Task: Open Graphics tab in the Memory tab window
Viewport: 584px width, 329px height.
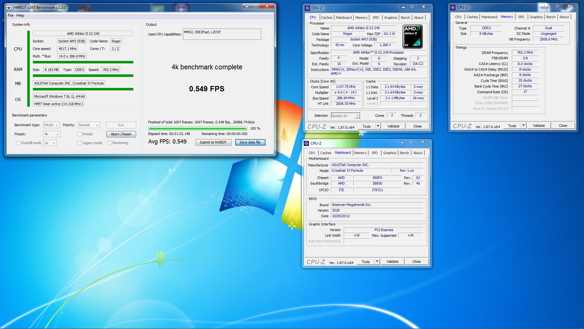Action: (x=536, y=17)
